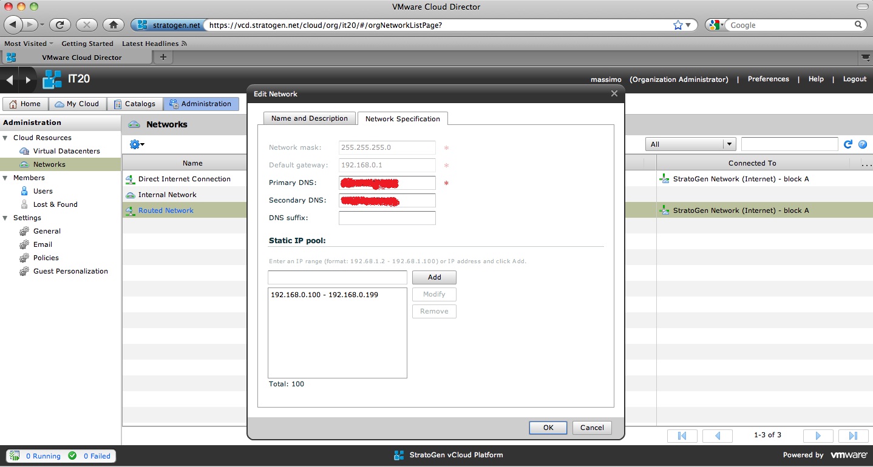This screenshot has height=467, width=873.
Task: Click the Add button for IP range
Action: pyautogui.click(x=434, y=277)
